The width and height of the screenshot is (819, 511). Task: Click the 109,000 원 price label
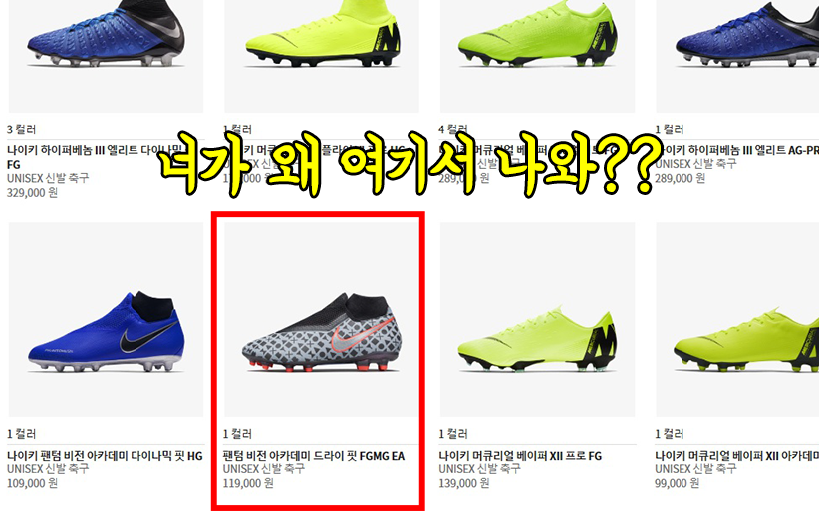coord(33,483)
